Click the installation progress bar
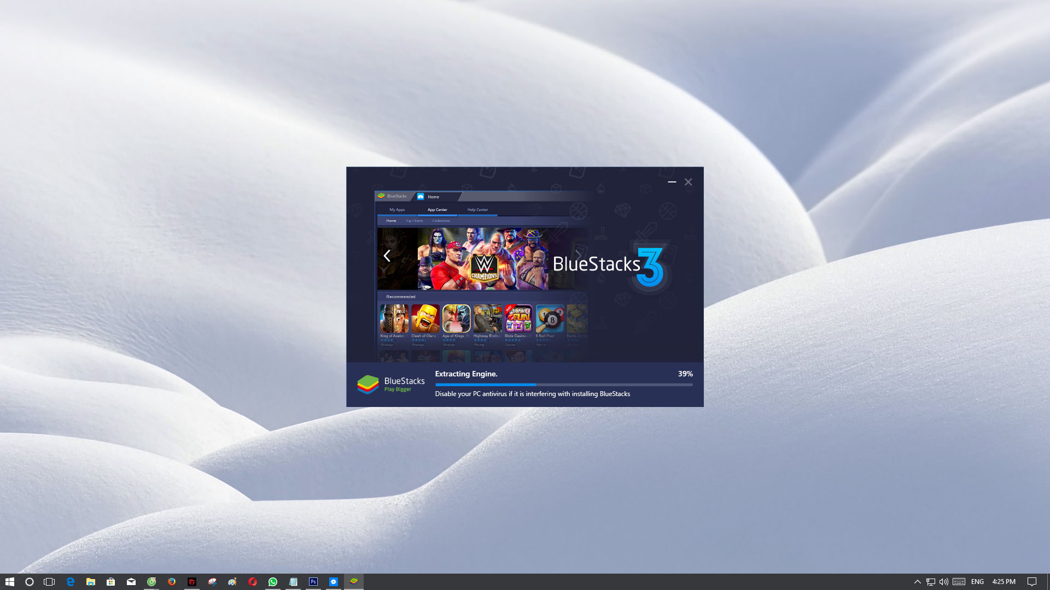1050x590 pixels. 563,385
